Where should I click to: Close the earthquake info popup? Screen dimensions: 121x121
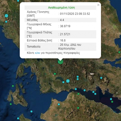pos(98,5)
